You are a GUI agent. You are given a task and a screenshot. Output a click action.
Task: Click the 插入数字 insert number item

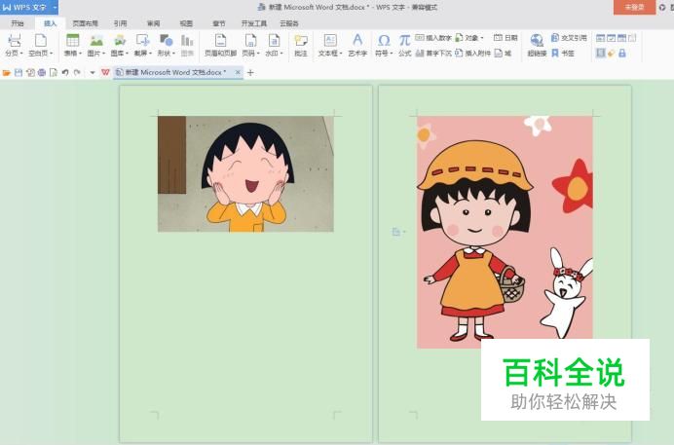(x=433, y=38)
